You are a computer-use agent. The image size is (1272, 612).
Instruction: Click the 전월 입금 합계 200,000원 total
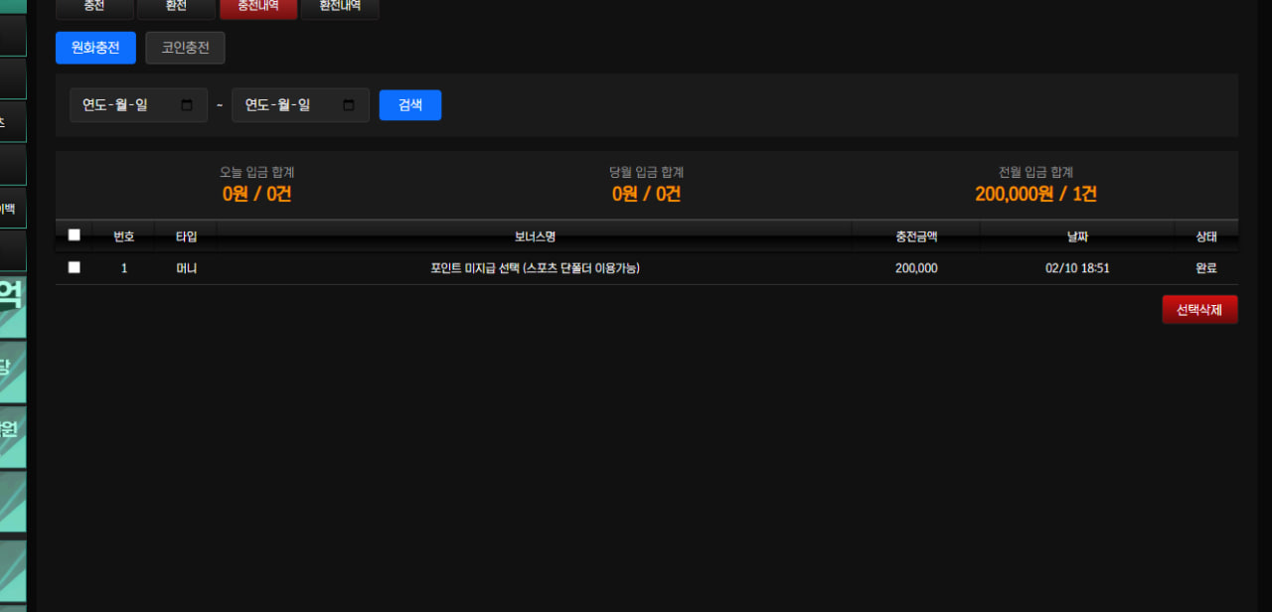coord(1035,194)
